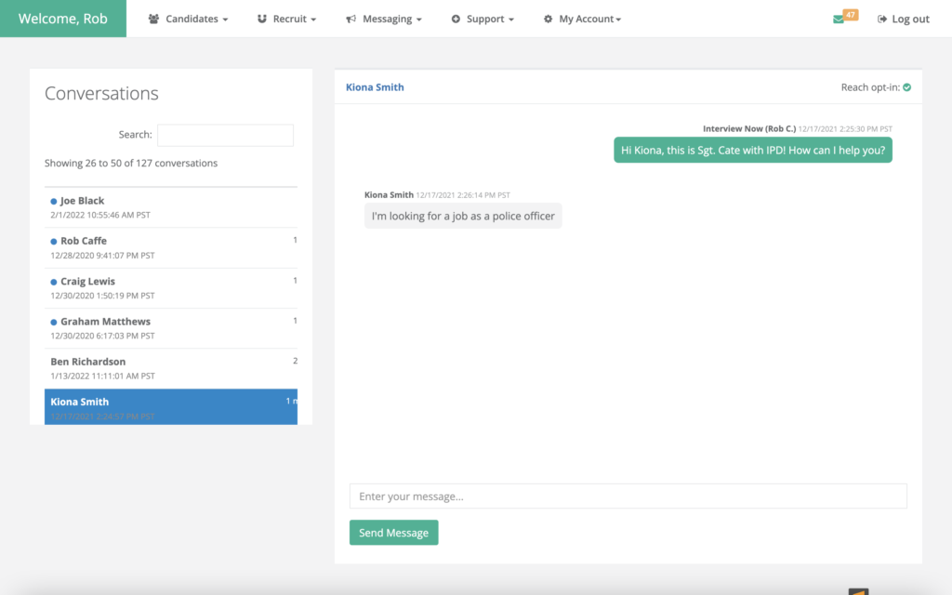
Task: Click the My Account gear icon
Action: pyautogui.click(x=548, y=19)
